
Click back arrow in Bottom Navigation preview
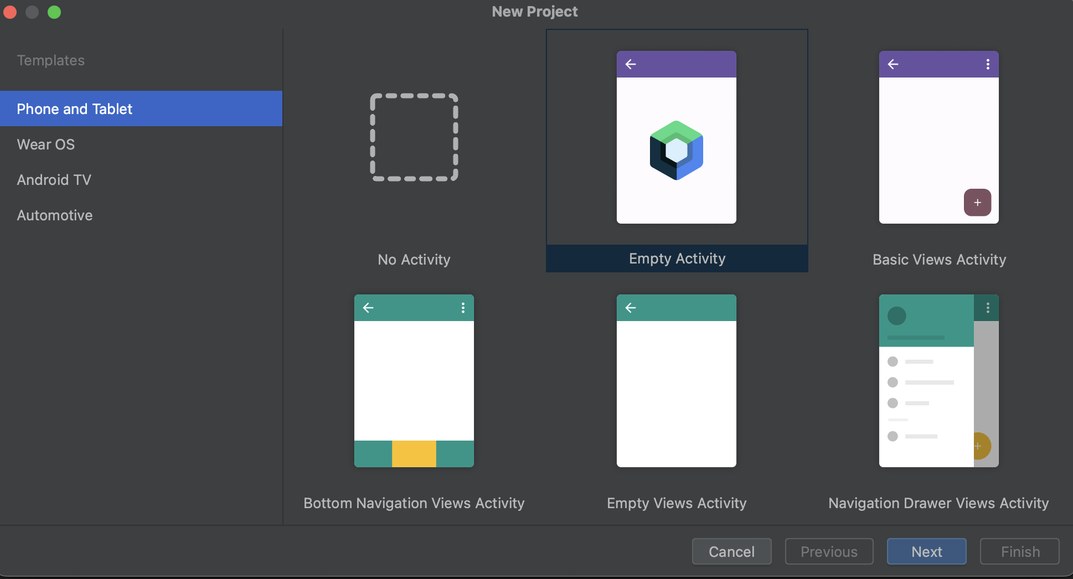pos(368,308)
